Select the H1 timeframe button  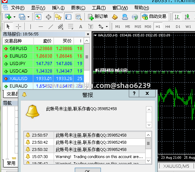[x=158, y=26]
